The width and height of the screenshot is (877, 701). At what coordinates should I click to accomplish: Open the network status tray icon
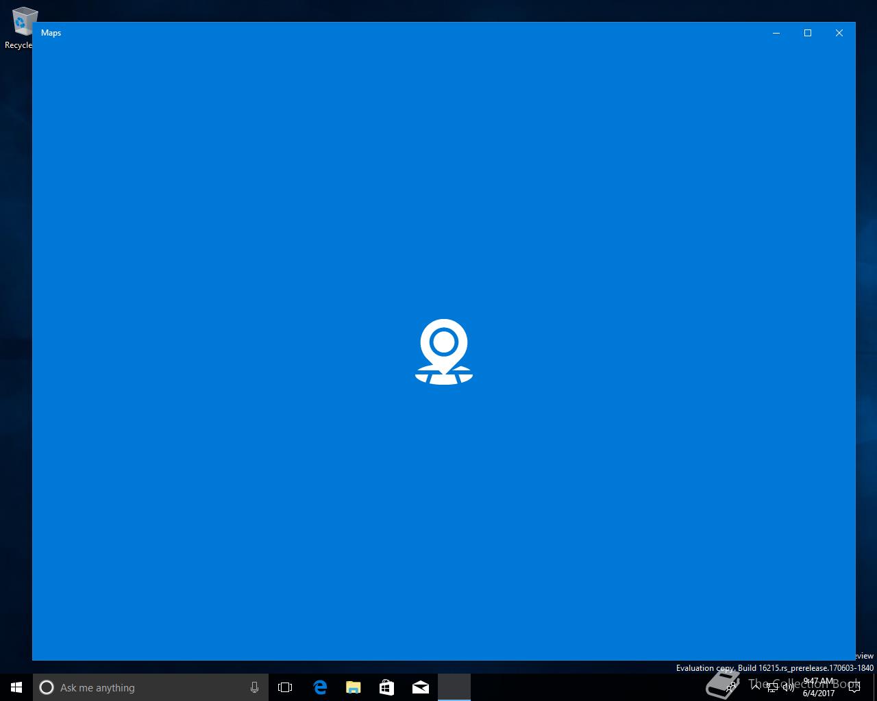pyautogui.click(x=772, y=687)
